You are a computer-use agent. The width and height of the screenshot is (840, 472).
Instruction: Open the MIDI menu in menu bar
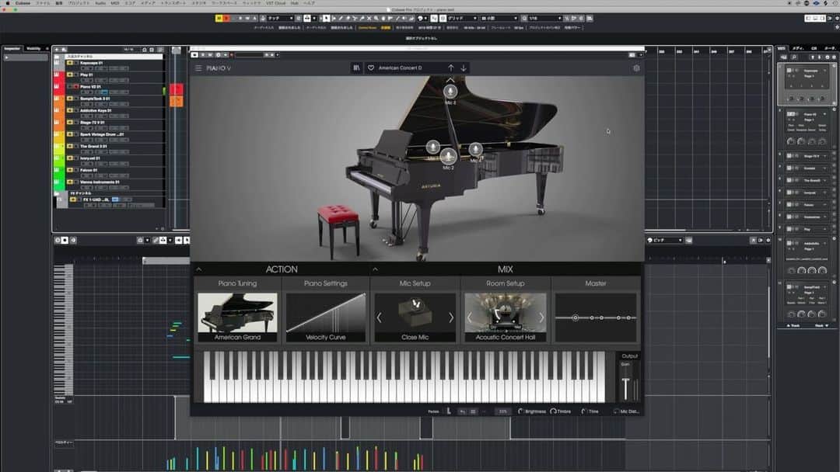(114, 3)
